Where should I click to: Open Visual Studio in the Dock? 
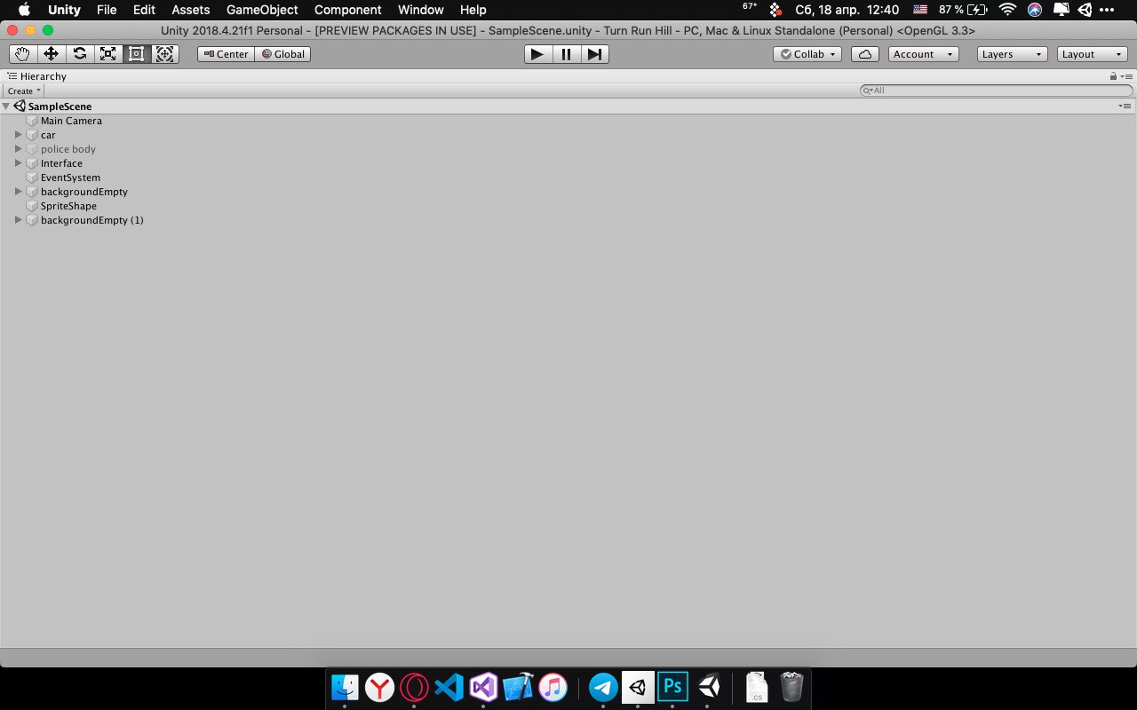483,687
